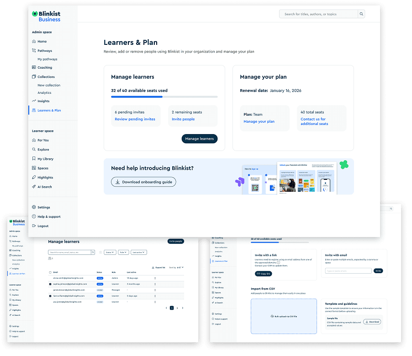
Task: Open Help & support icon in front sidebar
Action: (34, 216)
